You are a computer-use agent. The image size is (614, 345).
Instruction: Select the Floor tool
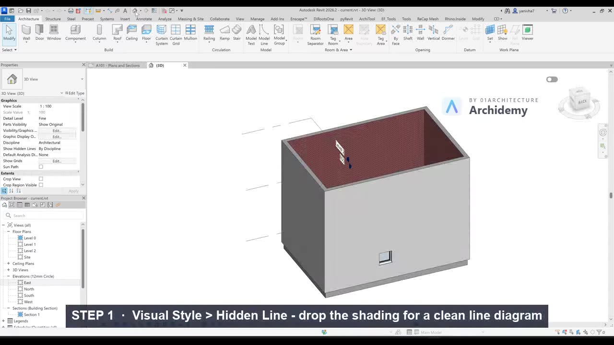pyautogui.click(x=146, y=33)
